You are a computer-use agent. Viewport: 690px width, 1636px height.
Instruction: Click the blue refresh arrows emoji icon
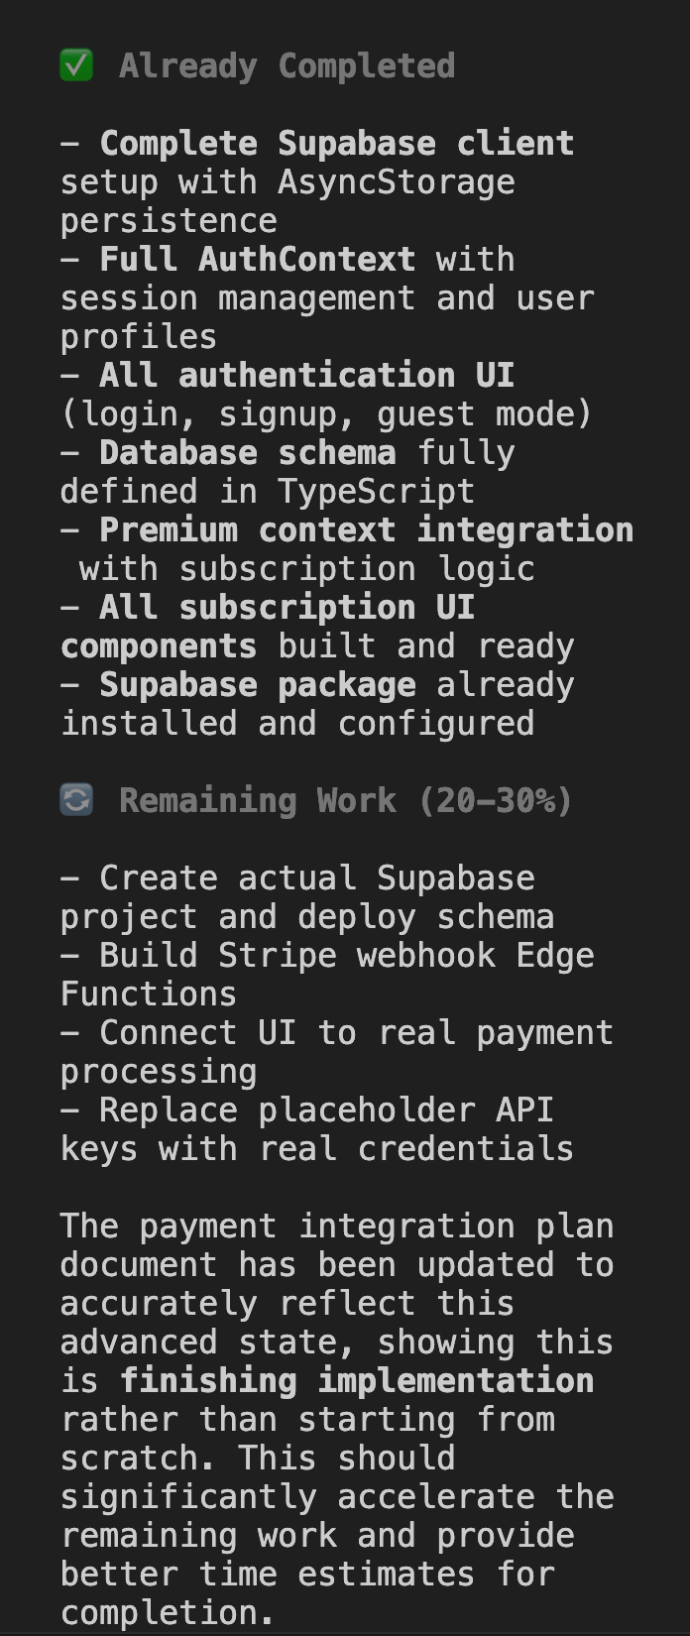pyautogui.click(x=76, y=800)
